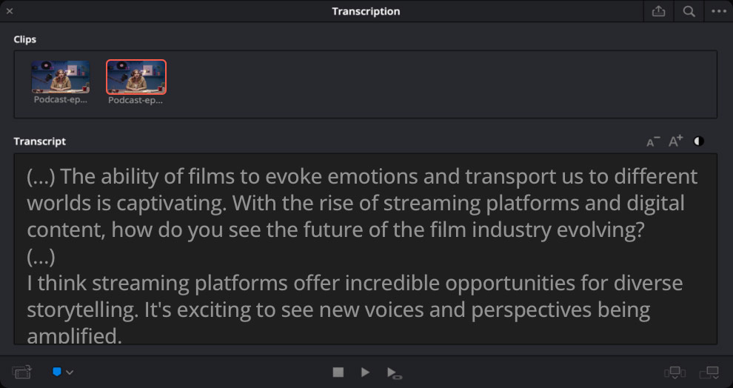Click the blue marker icon
Screen dimensions: 733x388
pos(57,372)
